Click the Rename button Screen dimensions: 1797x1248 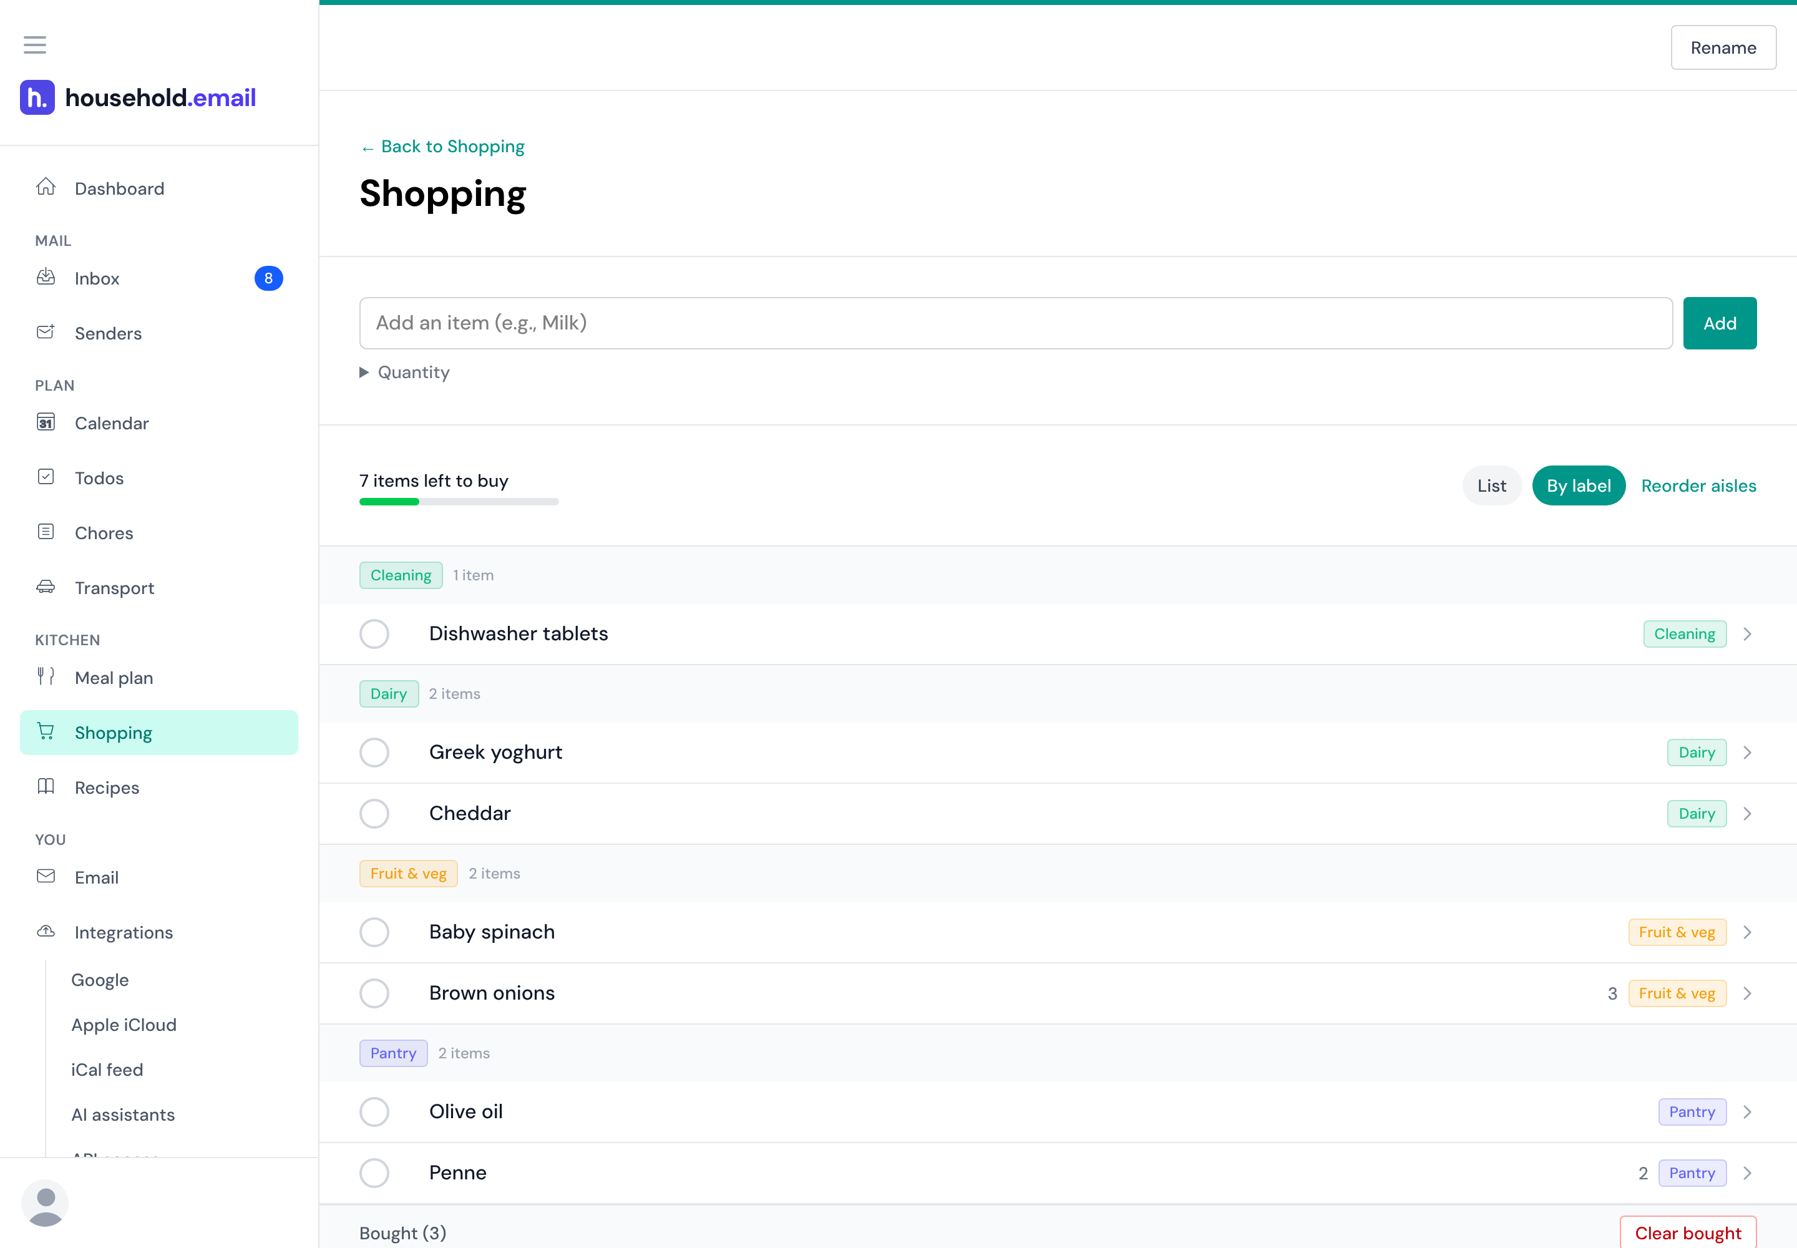tap(1723, 47)
